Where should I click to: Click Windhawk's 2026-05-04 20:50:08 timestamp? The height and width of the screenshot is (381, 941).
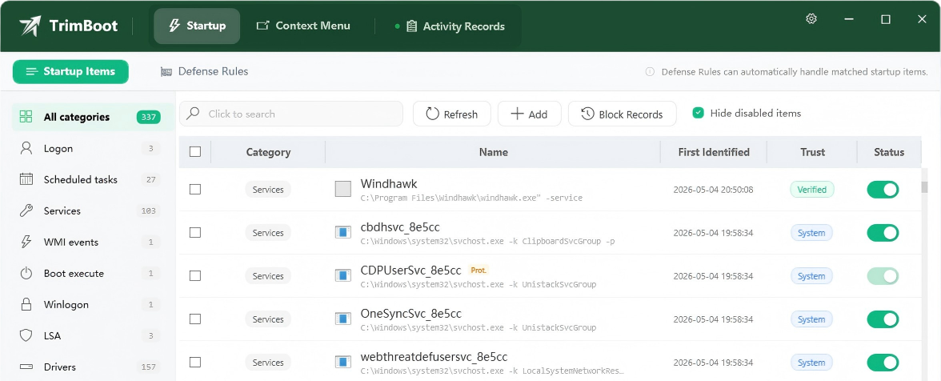713,190
